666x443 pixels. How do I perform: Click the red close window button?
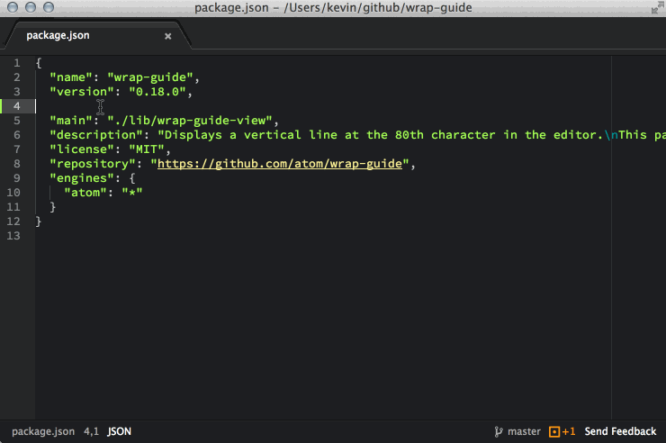(12, 8)
